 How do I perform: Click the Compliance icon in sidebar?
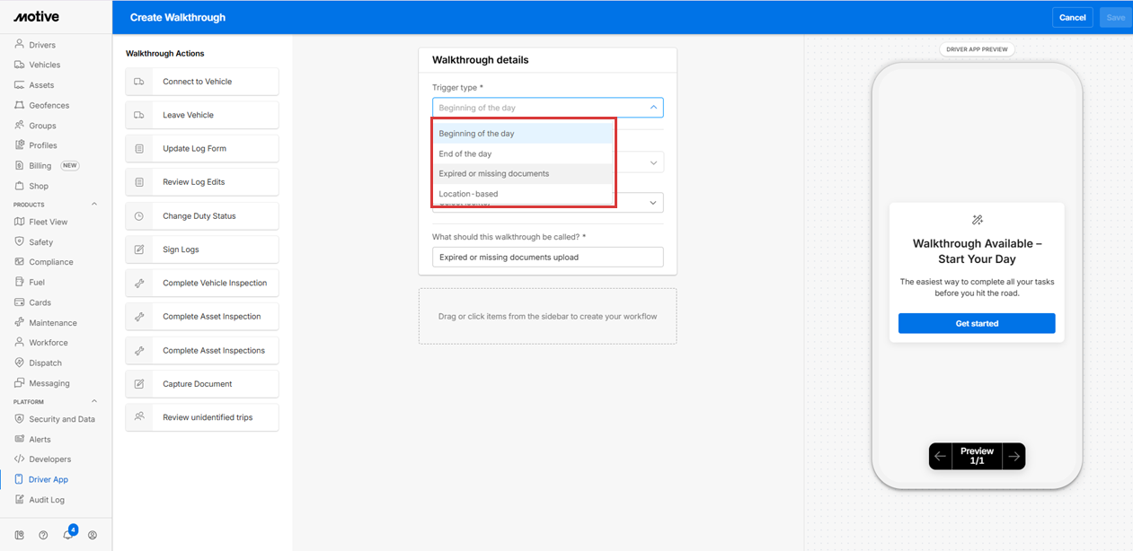click(20, 262)
